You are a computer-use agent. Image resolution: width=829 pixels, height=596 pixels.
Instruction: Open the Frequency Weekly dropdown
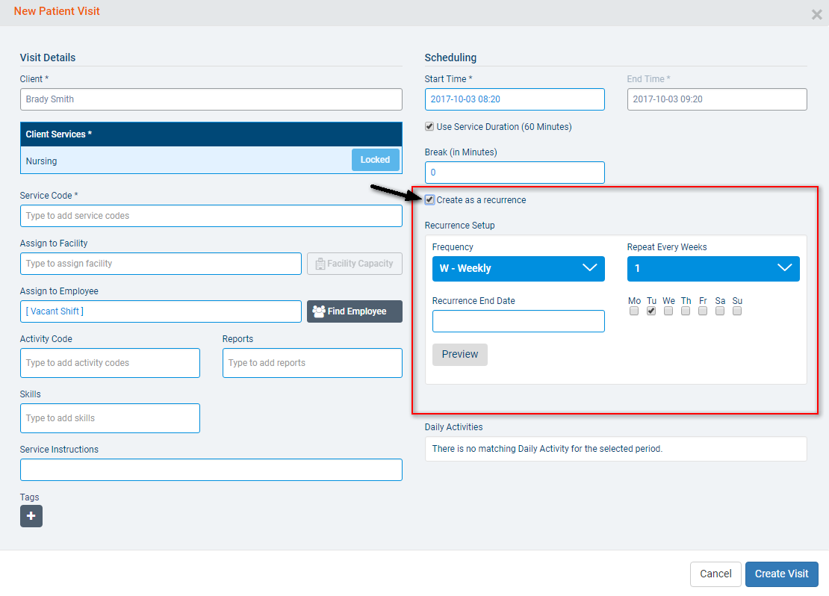[518, 269]
